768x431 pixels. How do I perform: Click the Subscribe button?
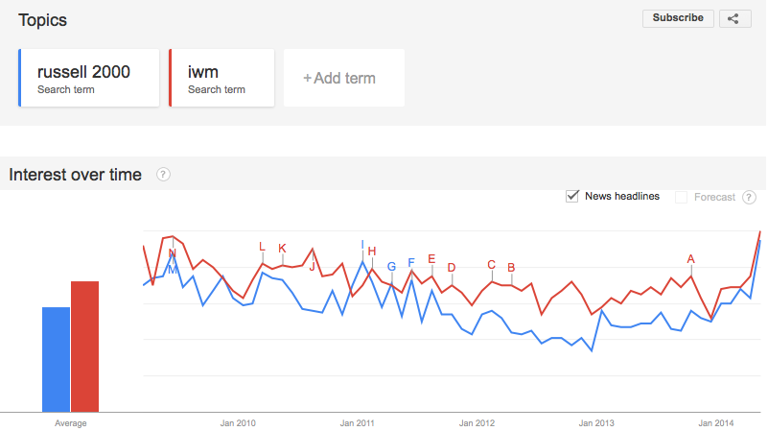(678, 18)
